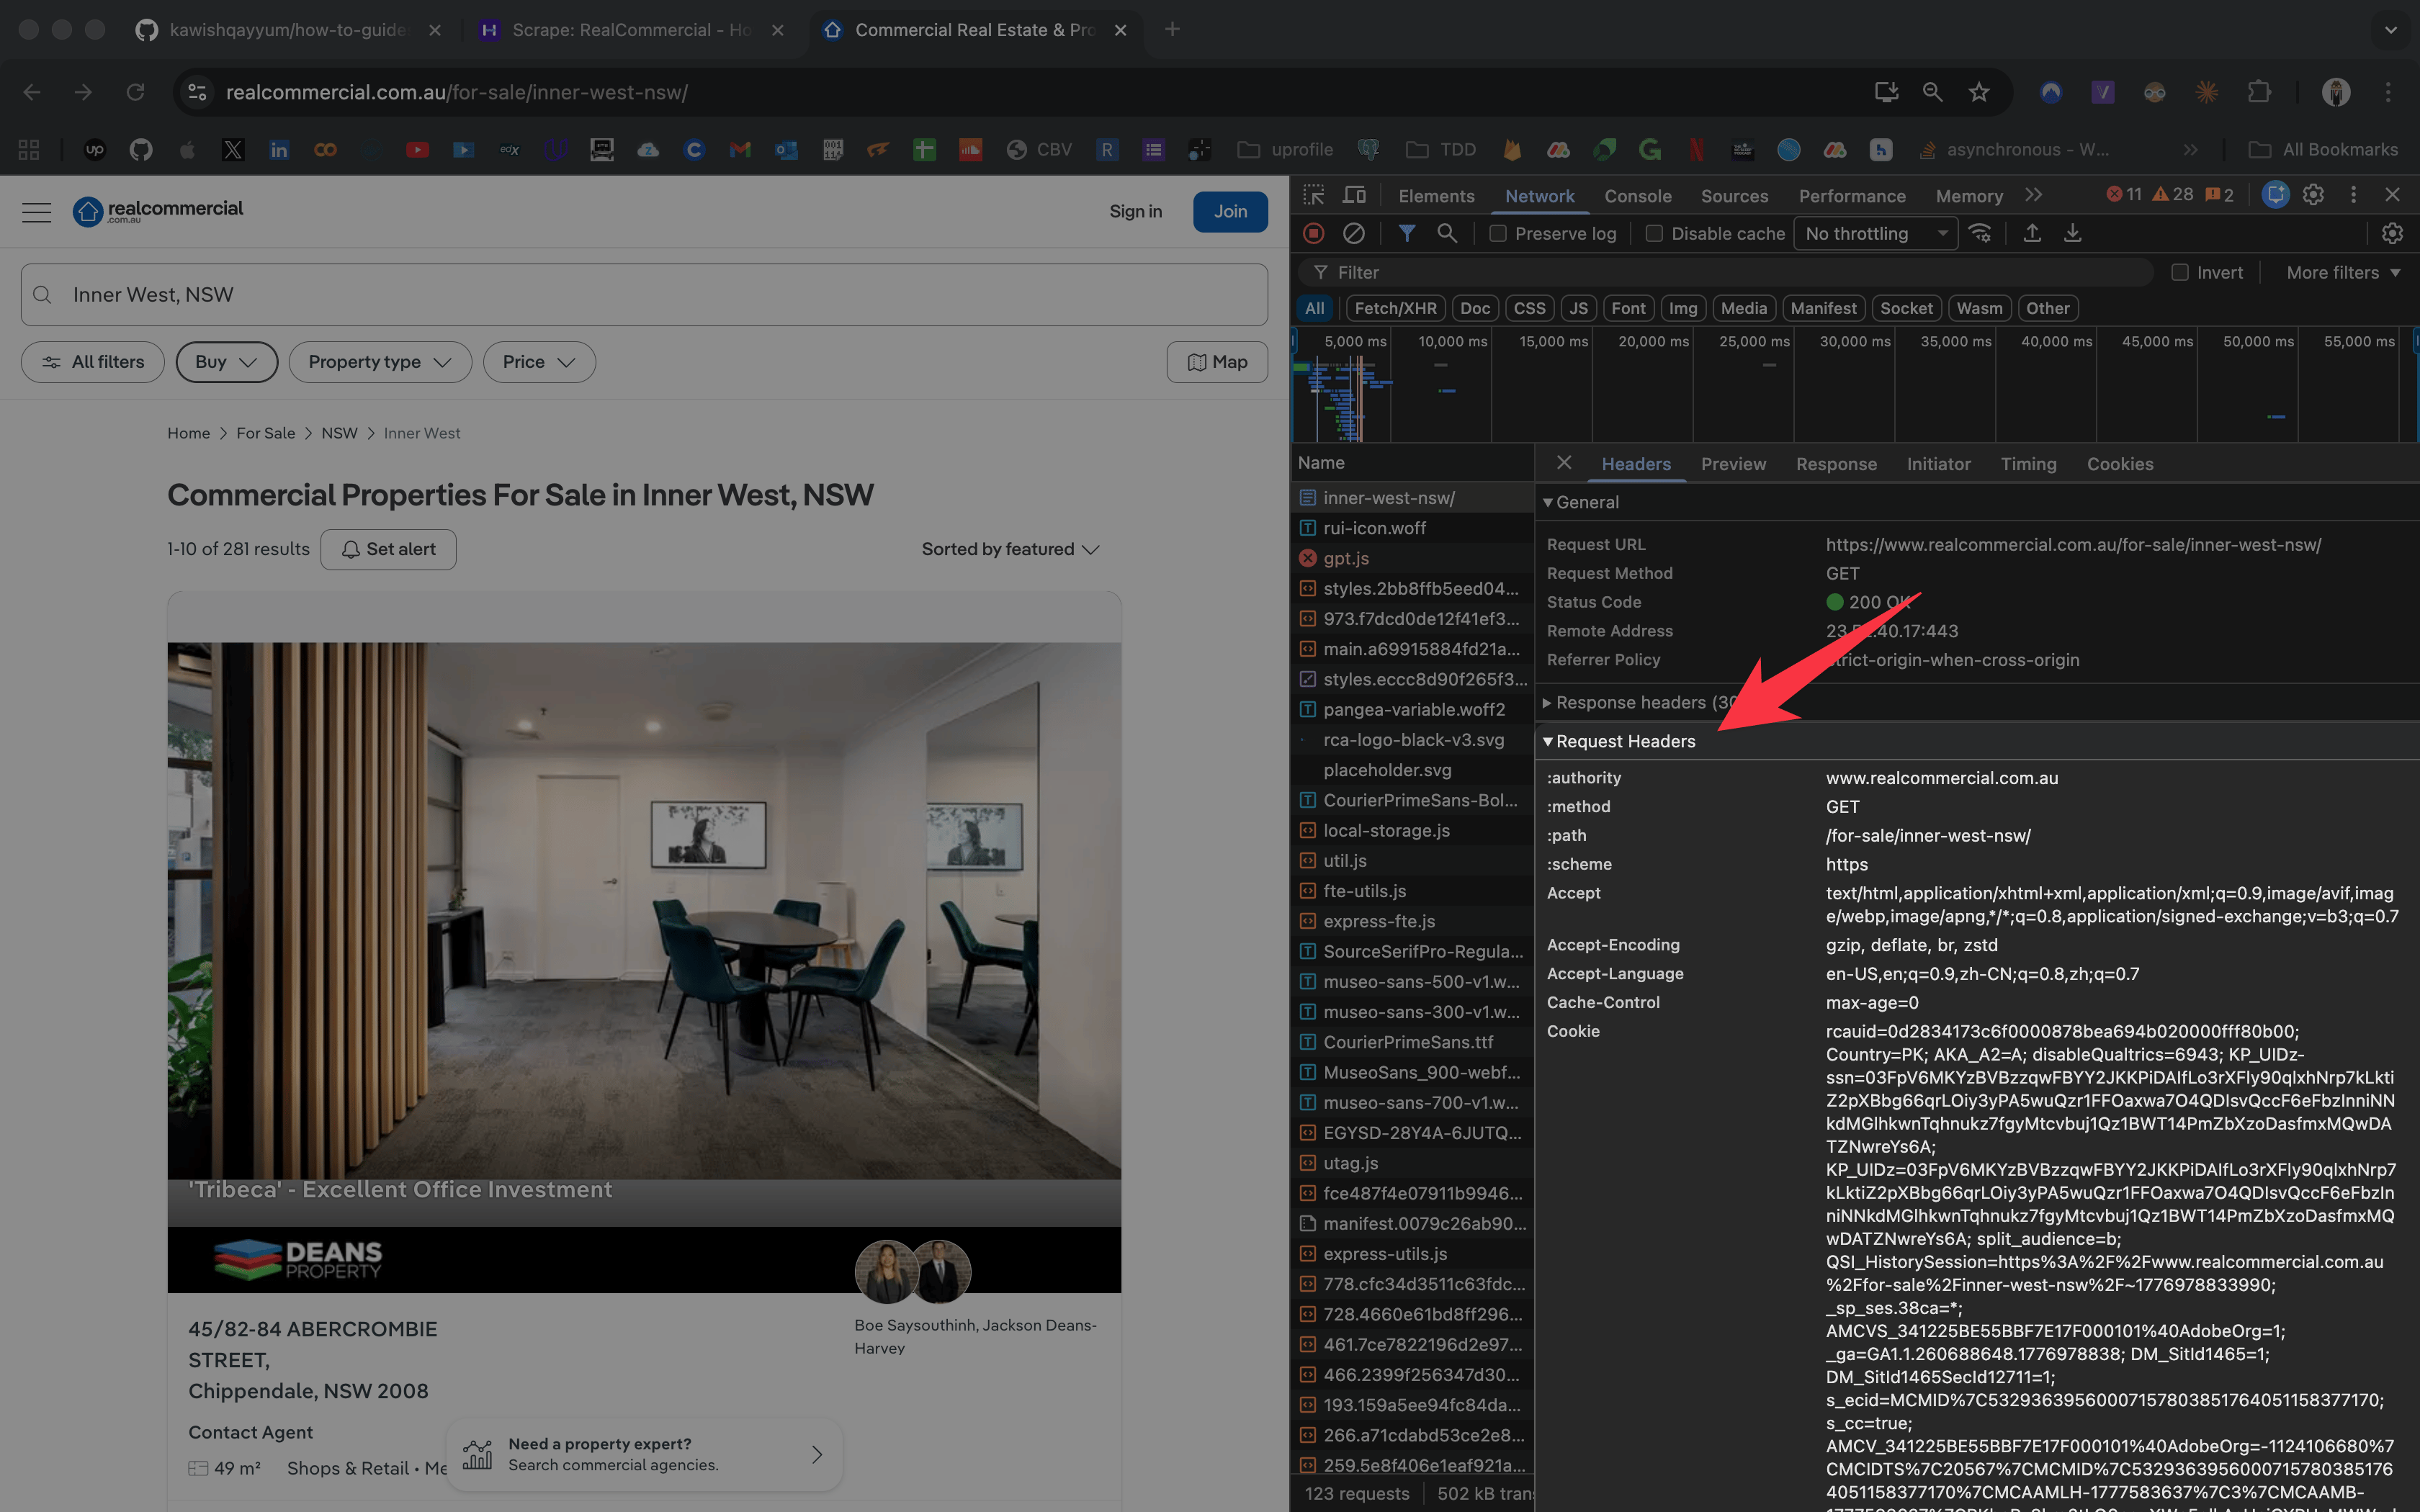Screen dimensions: 2420x1512
Task: Click the Inner West, NSW search field
Action: [644, 294]
